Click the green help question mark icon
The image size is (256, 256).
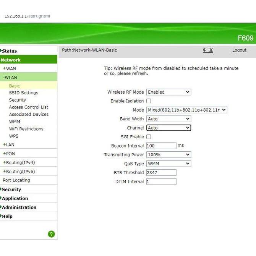point(51,234)
